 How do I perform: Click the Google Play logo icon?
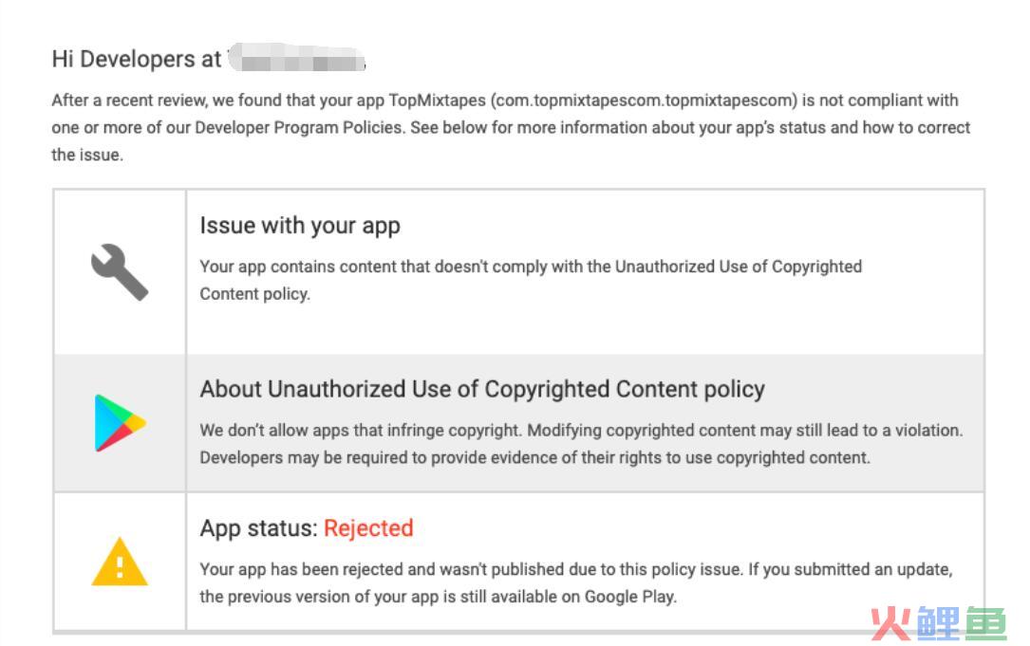121,423
